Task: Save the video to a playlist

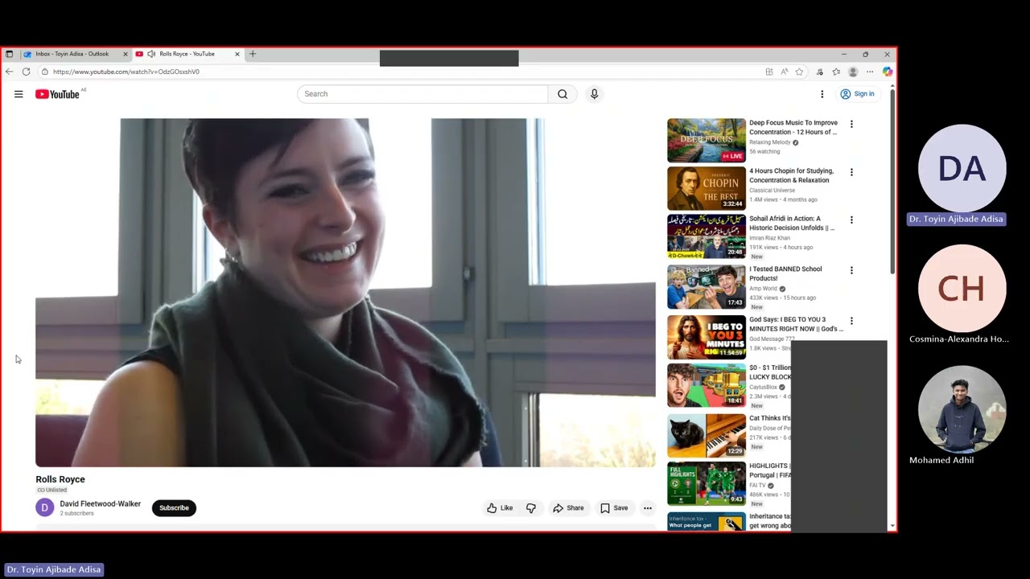Action: 614,508
